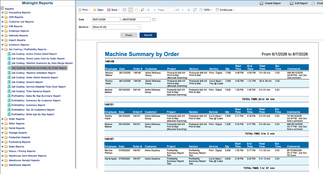
Task: Open Job Costing: Machine Utilization Report
Action: point(33,73)
